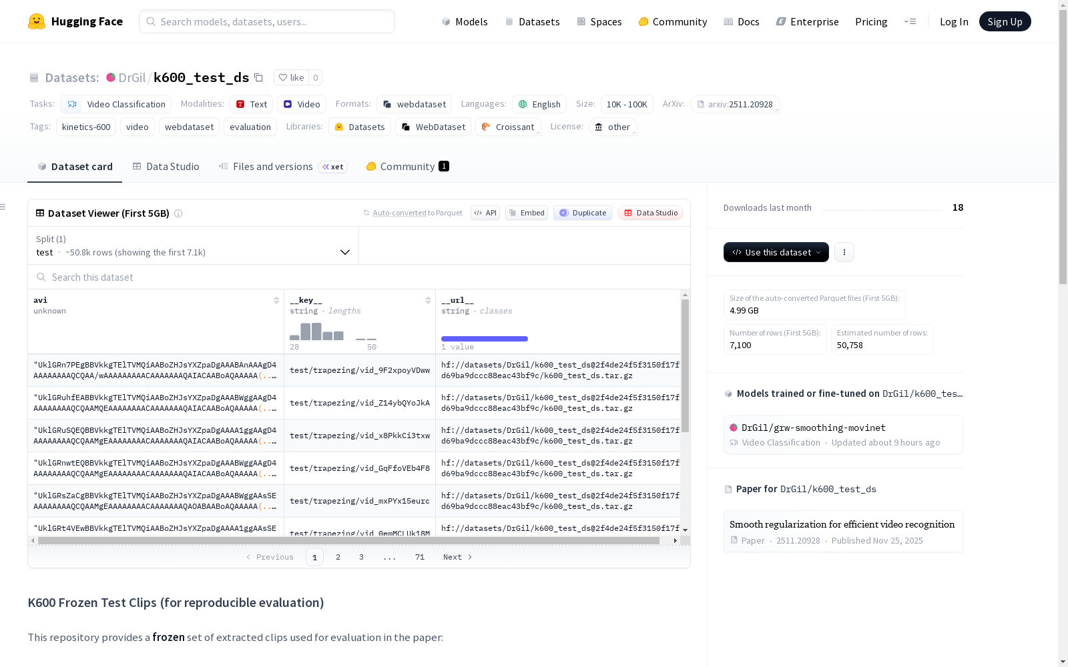1068x667 pixels.
Task: Click the test/trapezing/vid_9F2xpoyVDww cell
Action: [360, 370]
